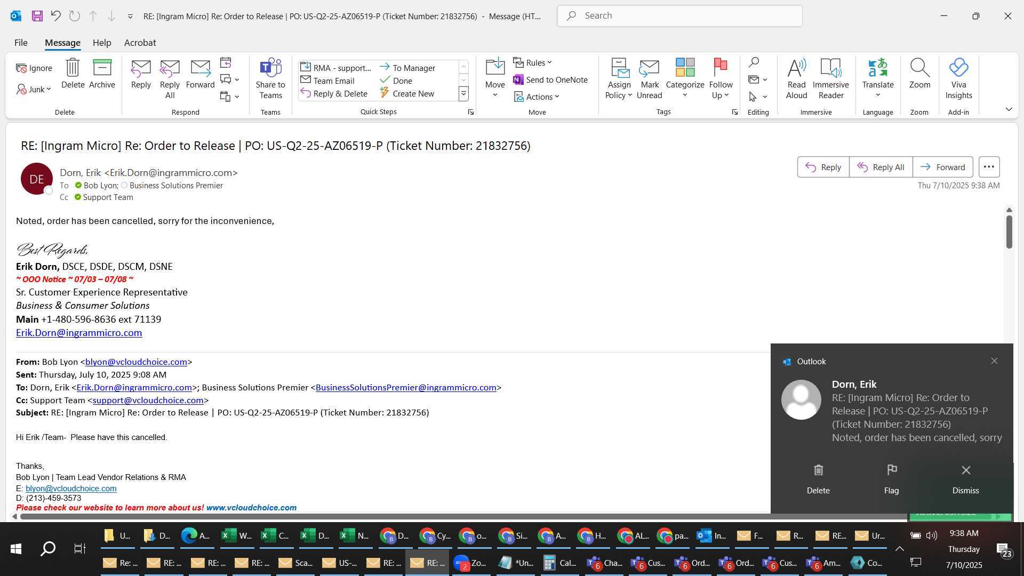This screenshot has height=576, width=1024.
Task: Show hidden system tray icons
Action: click(899, 549)
